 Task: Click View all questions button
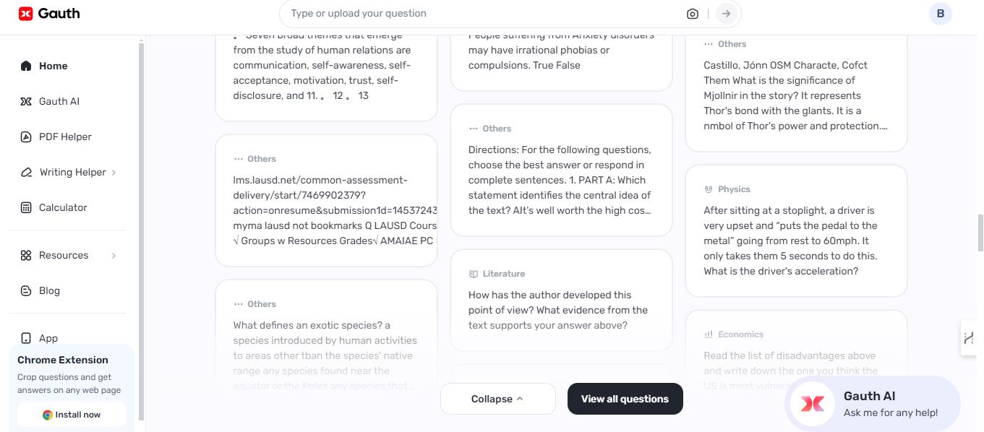[x=625, y=399]
